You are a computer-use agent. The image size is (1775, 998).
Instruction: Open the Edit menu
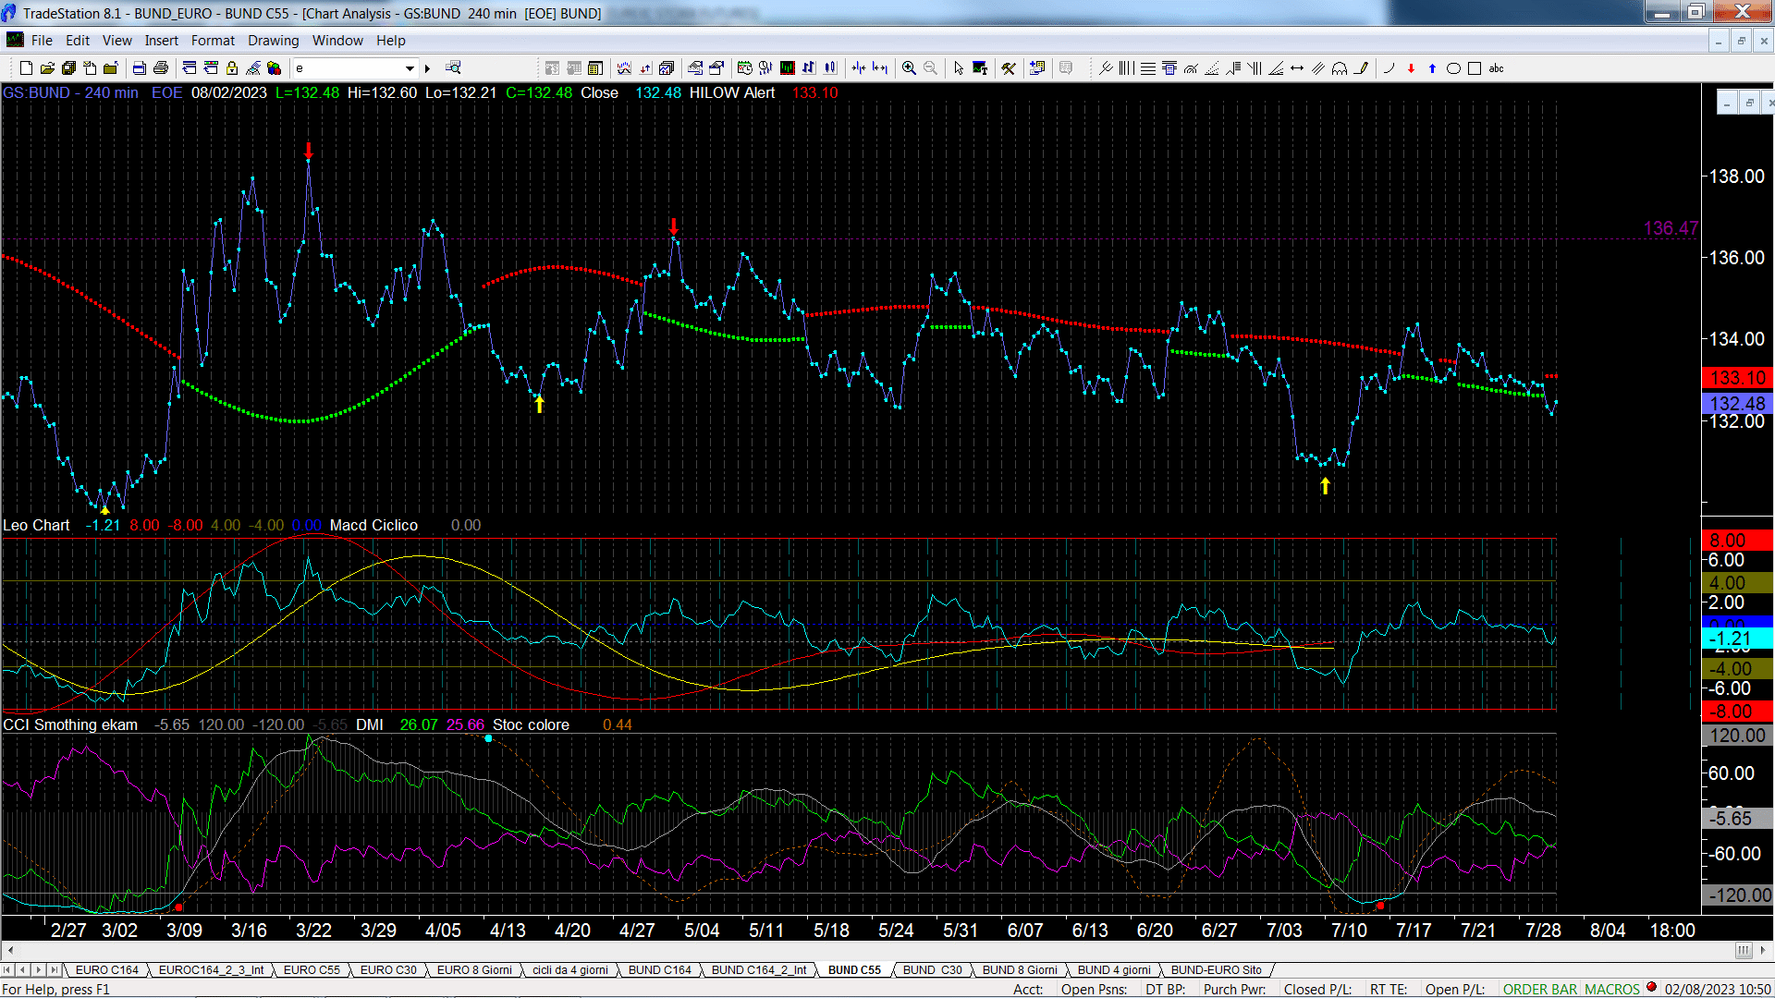[78, 41]
